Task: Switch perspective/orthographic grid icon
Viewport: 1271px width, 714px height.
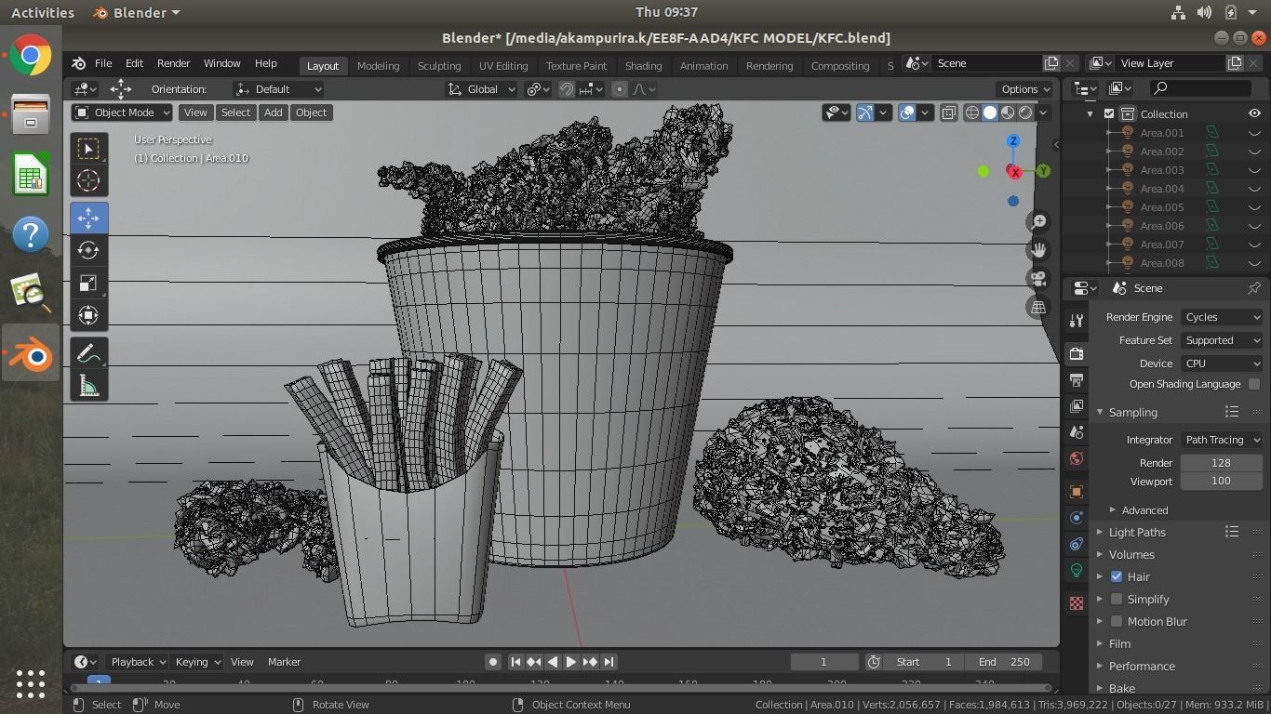Action: coord(1038,307)
